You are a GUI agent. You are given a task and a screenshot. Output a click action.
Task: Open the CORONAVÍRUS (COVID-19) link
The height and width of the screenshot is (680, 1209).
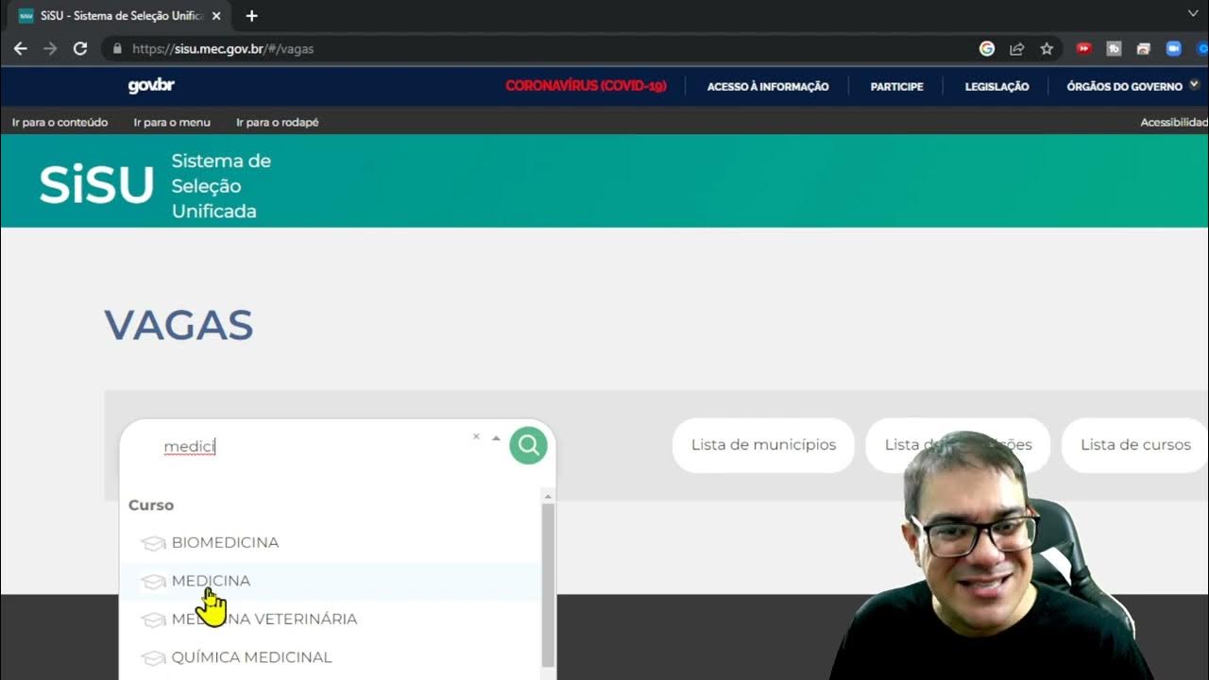click(586, 86)
